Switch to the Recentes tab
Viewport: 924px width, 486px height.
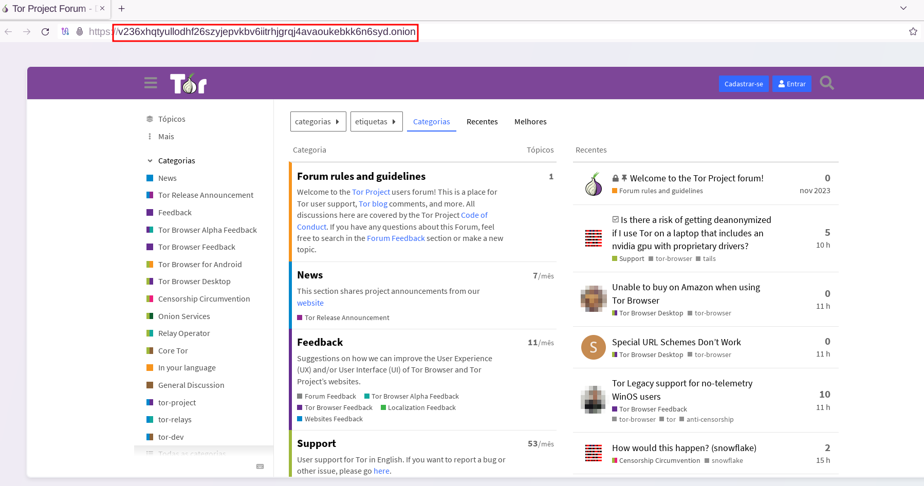coord(482,122)
